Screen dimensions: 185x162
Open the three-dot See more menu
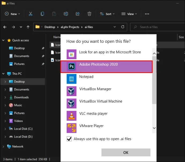point(147,14)
